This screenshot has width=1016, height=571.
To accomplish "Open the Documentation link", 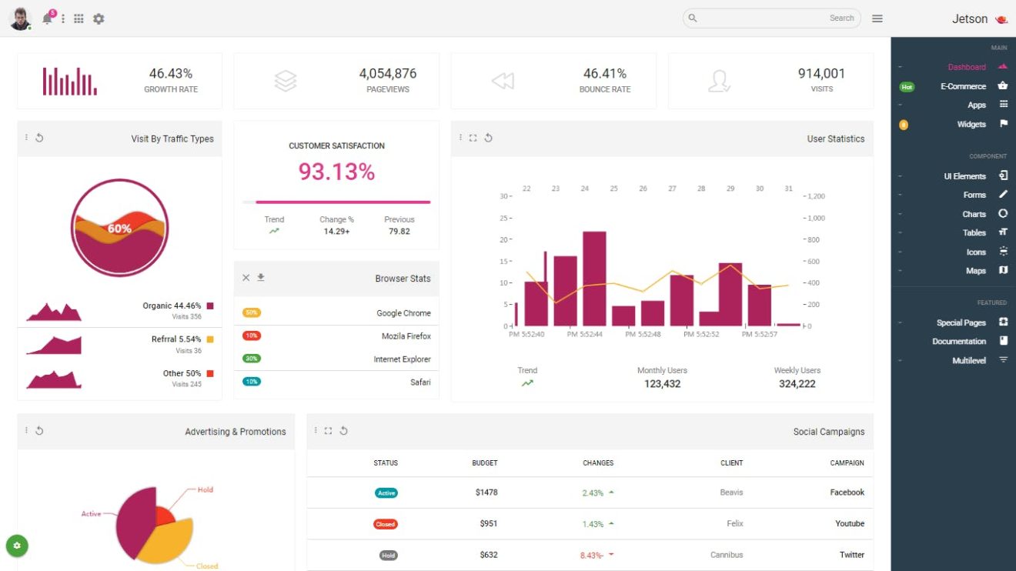I will [959, 341].
